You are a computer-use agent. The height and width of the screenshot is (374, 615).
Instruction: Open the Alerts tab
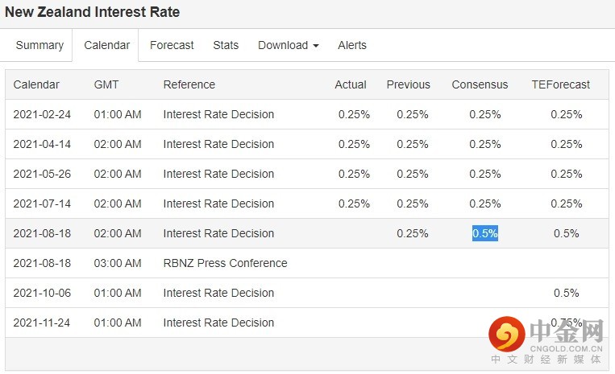tap(352, 45)
